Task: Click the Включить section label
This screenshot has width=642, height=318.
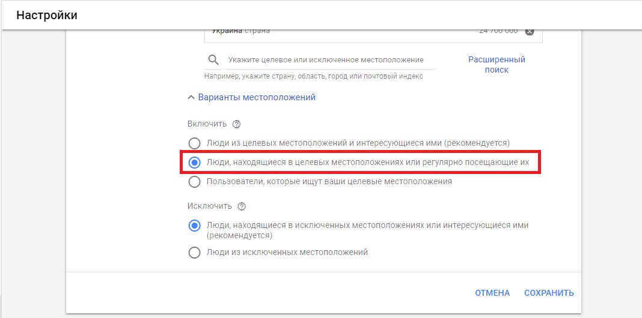Action: (x=207, y=124)
